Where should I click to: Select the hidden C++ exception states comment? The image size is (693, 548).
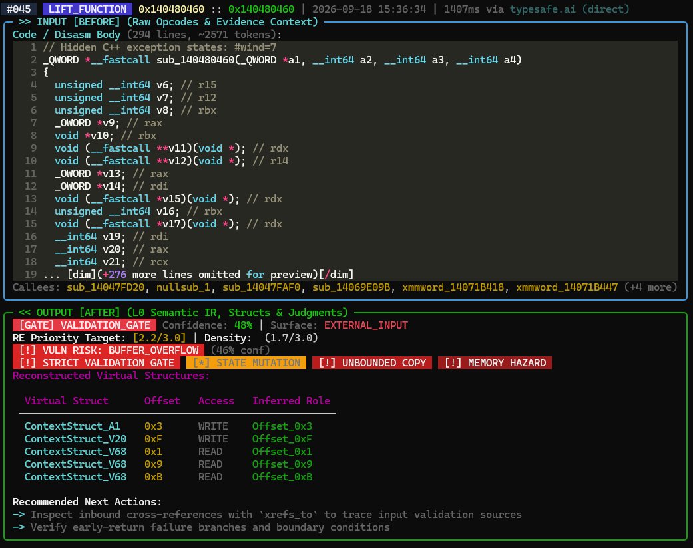point(160,47)
